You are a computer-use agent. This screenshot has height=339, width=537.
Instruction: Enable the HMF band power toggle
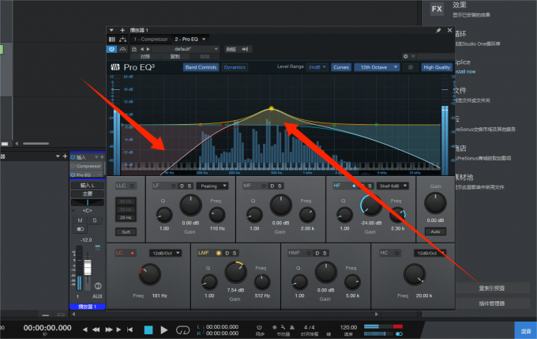tap(309, 253)
